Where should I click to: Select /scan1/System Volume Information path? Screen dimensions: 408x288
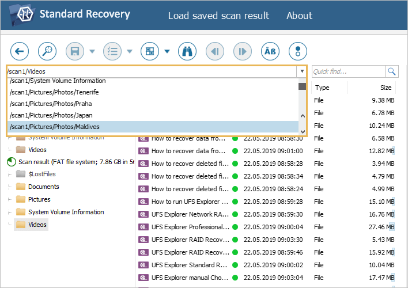[153, 81]
